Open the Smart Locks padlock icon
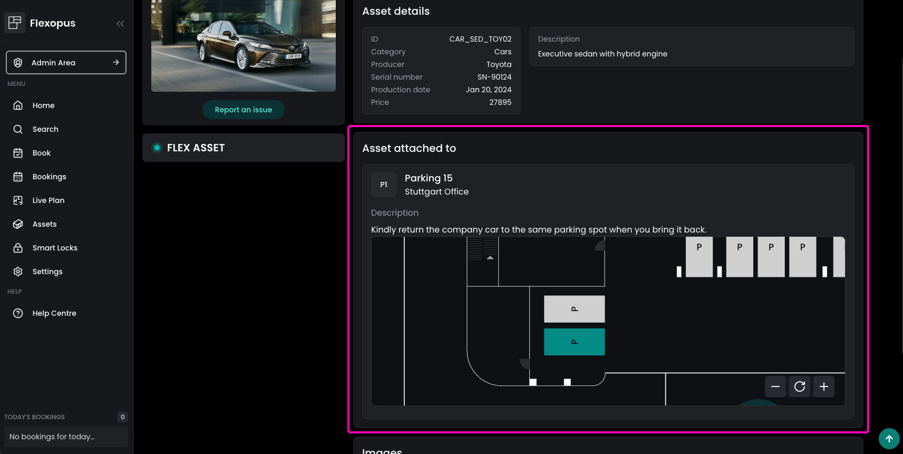Viewport: 903px width, 454px height. [18, 248]
